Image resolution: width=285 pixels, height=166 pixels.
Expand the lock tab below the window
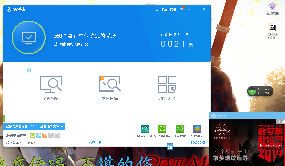(x=170, y=147)
